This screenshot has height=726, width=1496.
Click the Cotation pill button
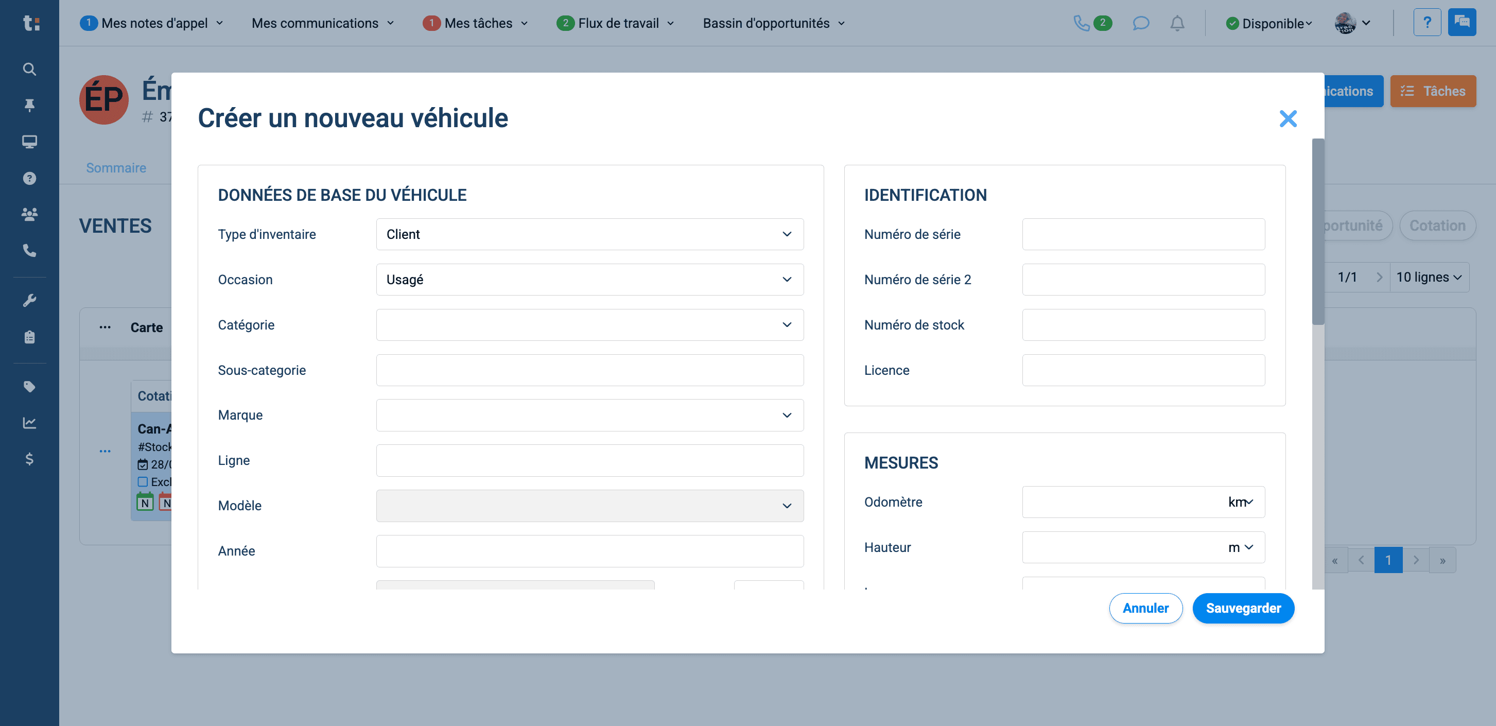coord(1437,226)
